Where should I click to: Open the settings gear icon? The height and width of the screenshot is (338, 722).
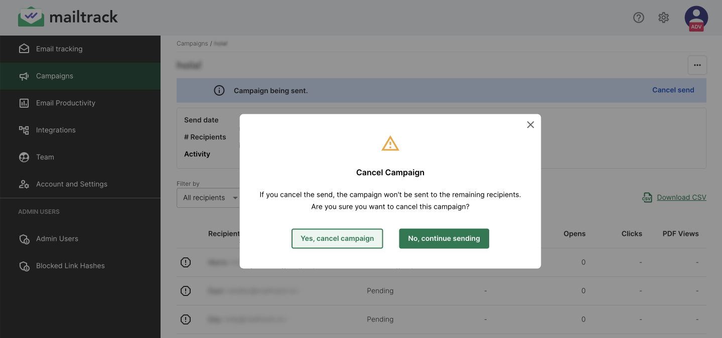click(x=663, y=18)
